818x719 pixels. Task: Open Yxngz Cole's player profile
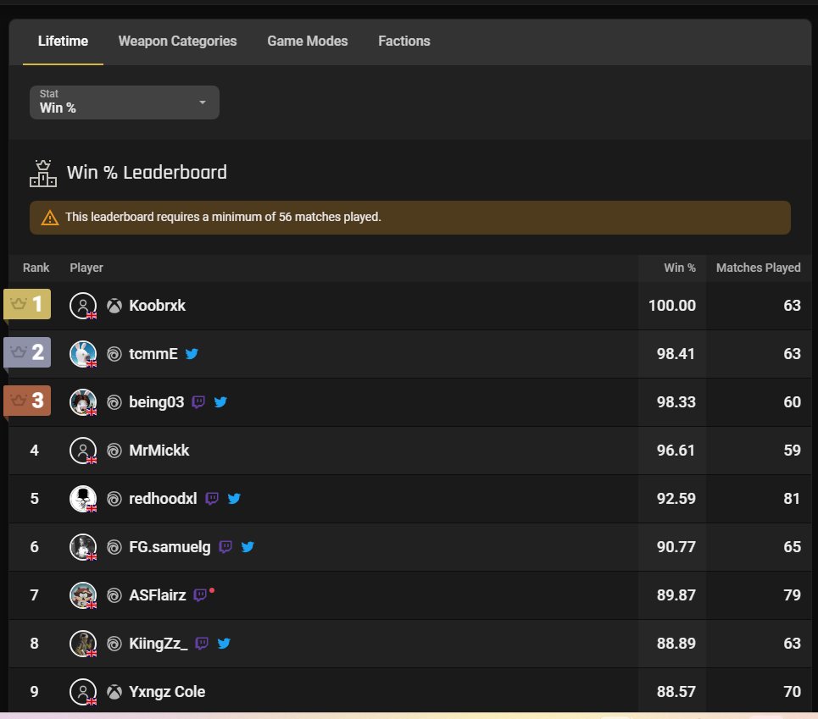point(167,692)
